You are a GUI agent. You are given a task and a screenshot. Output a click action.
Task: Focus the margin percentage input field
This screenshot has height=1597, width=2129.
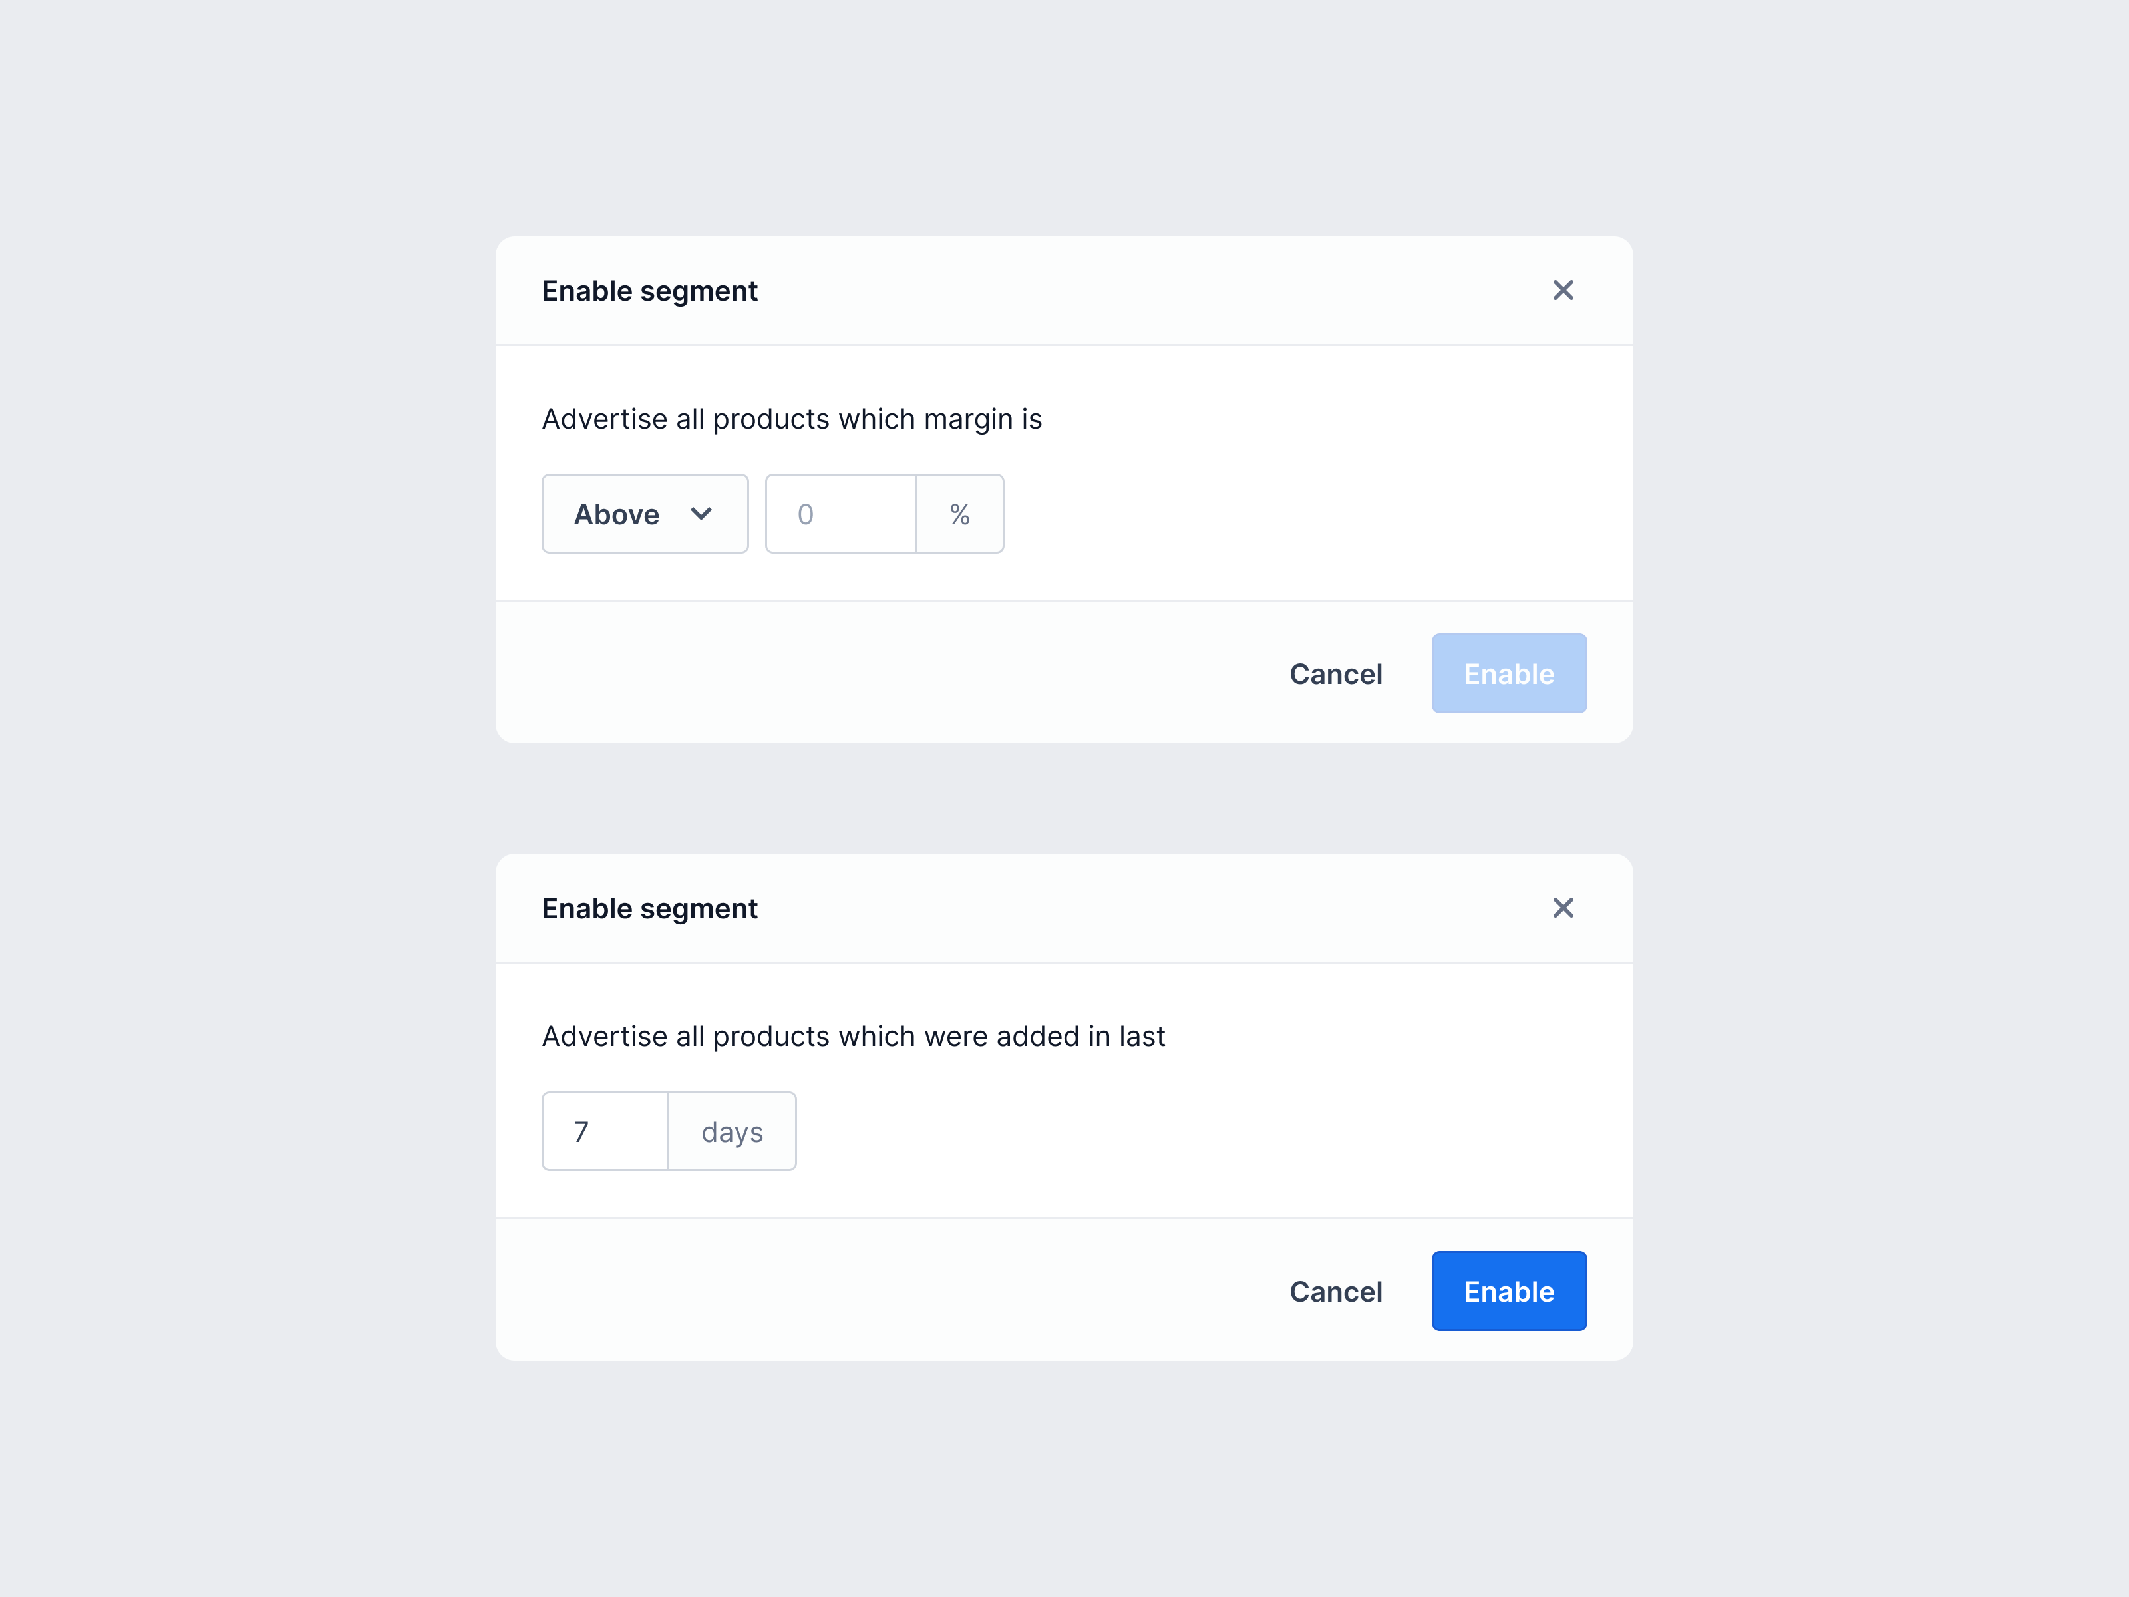pos(840,514)
